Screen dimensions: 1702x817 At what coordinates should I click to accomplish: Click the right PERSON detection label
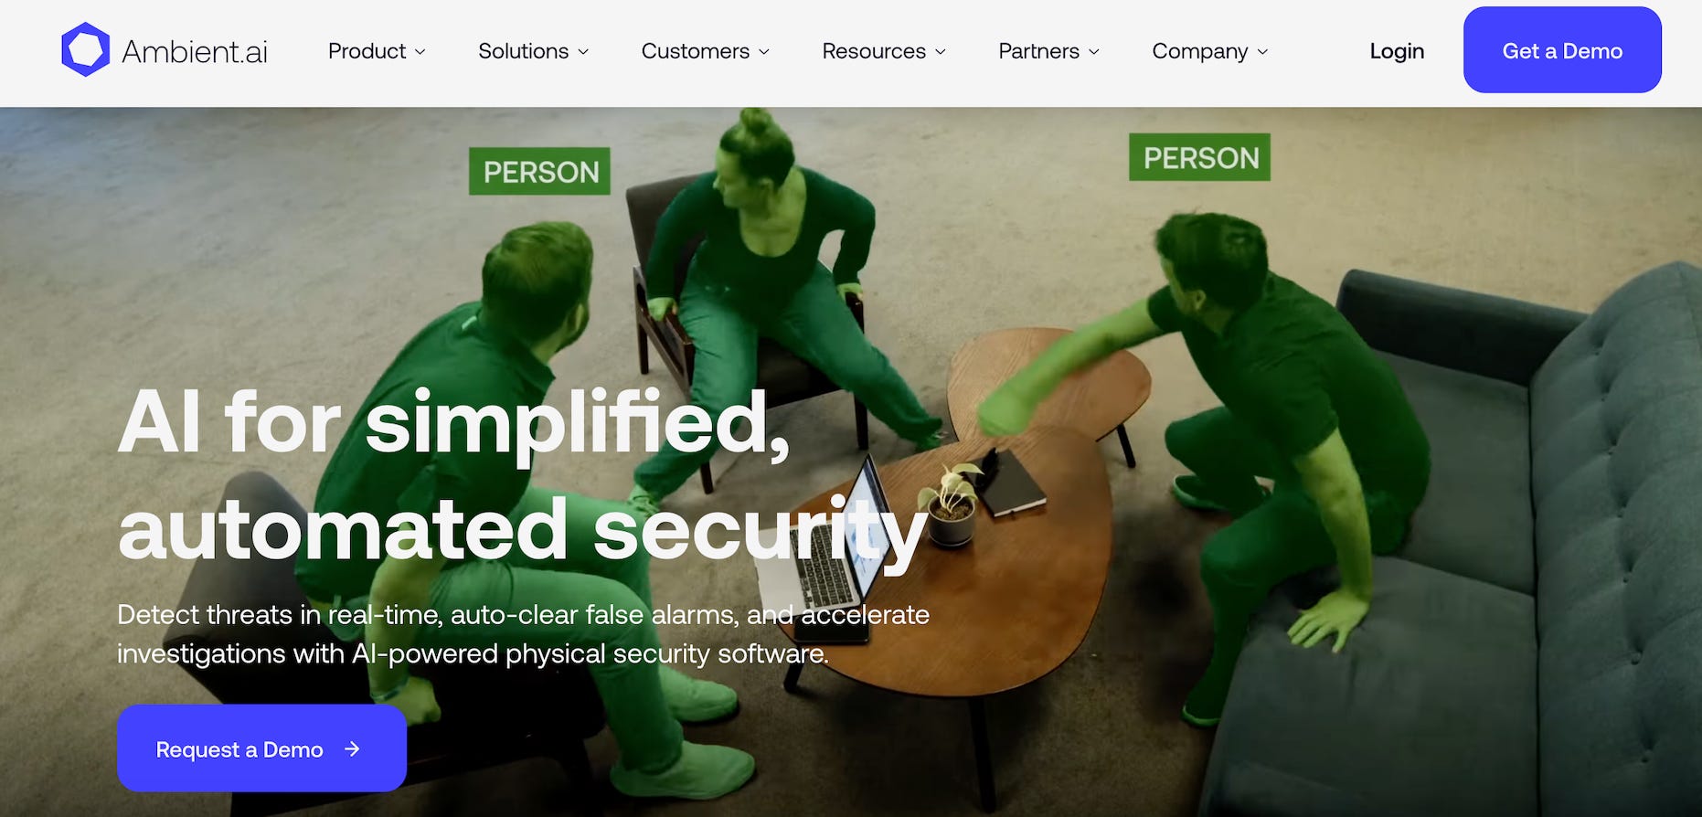[1199, 157]
